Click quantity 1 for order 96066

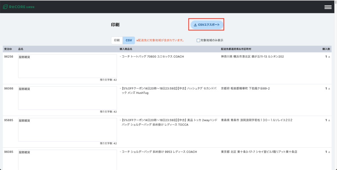(x=326, y=88)
